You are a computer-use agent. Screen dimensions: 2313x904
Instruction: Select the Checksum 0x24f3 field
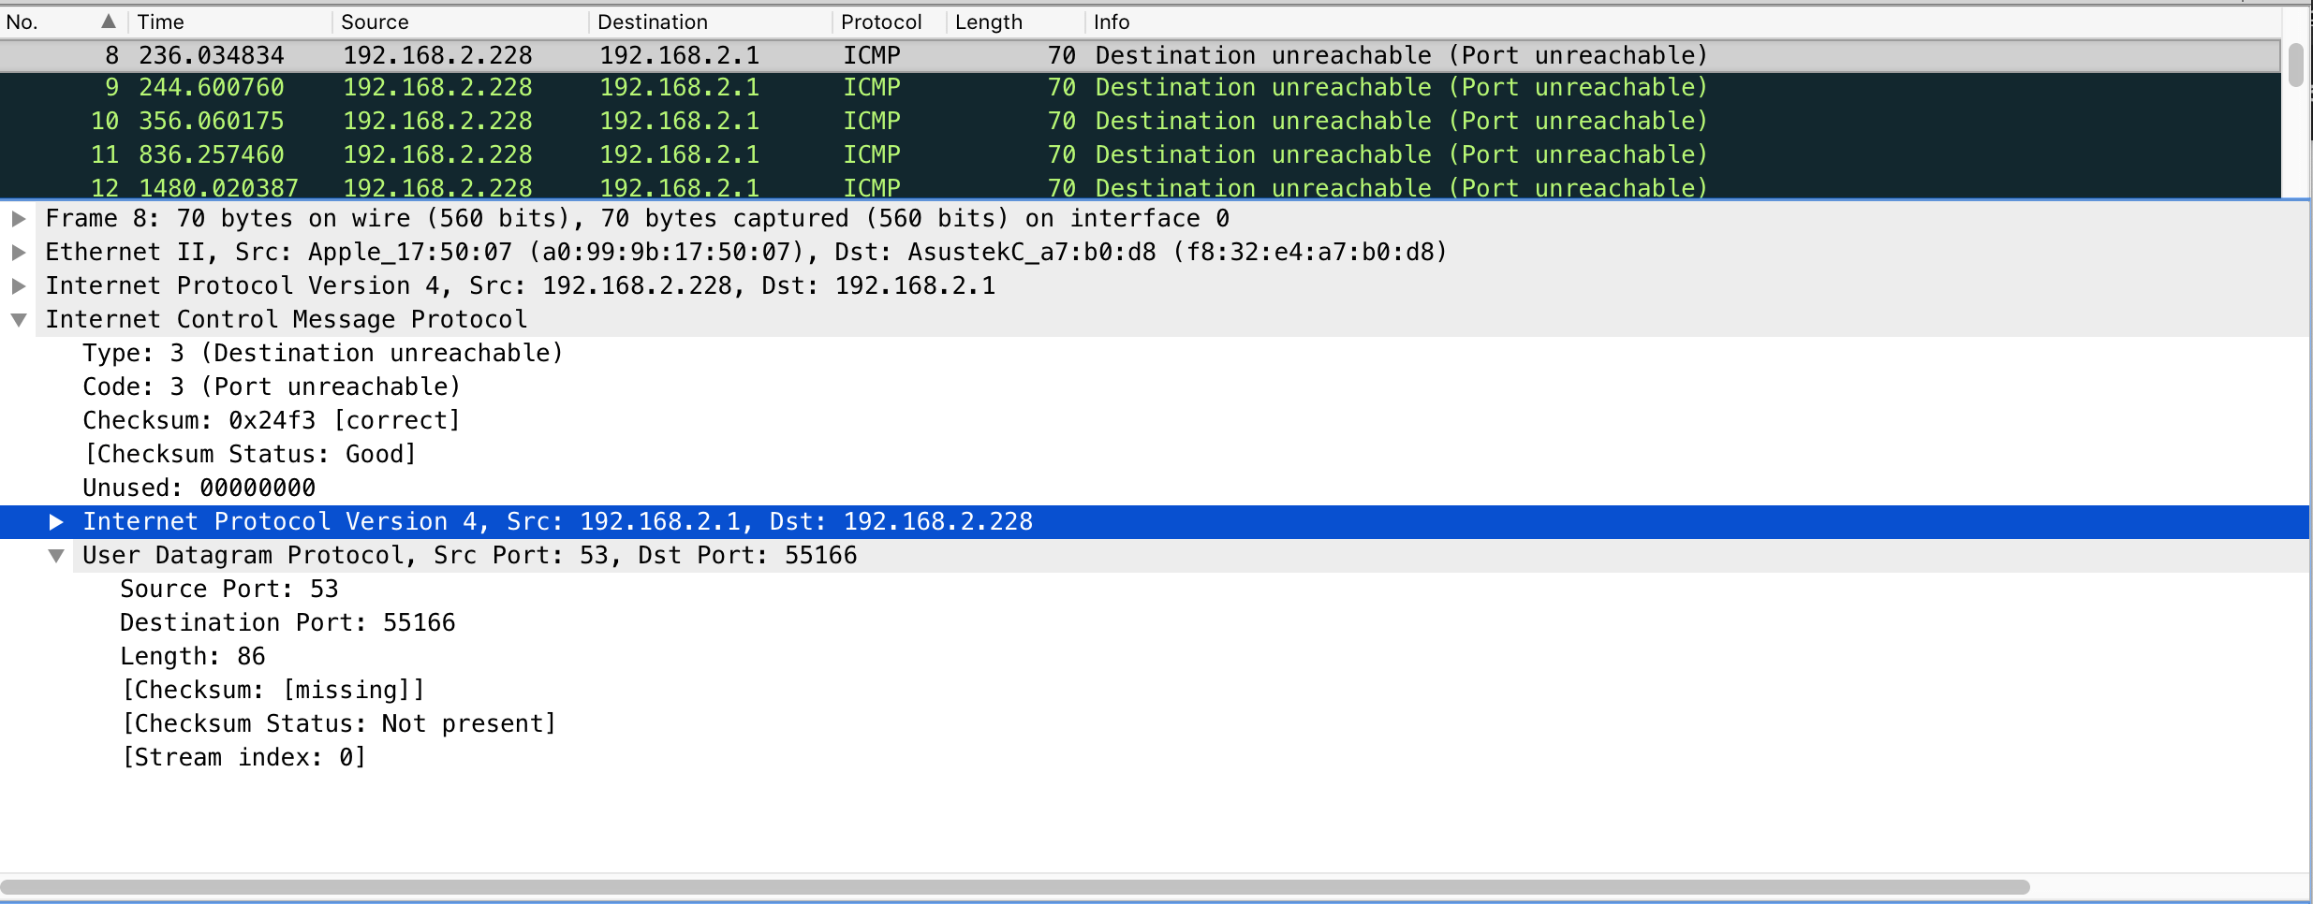pyautogui.click(x=270, y=420)
